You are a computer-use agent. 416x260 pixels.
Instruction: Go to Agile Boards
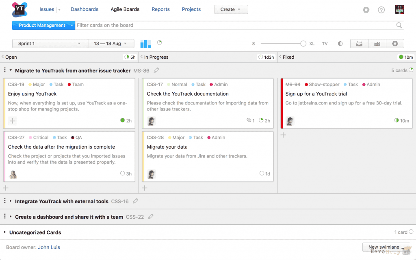(x=125, y=9)
